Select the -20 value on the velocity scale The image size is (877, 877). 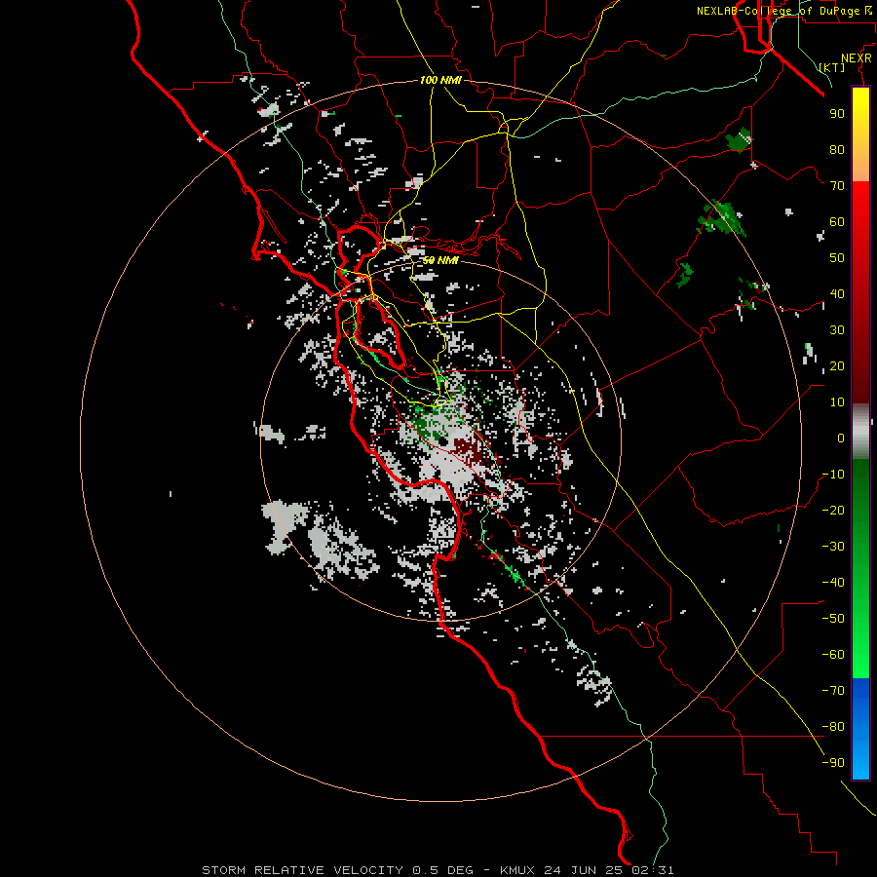tap(833, 510)
